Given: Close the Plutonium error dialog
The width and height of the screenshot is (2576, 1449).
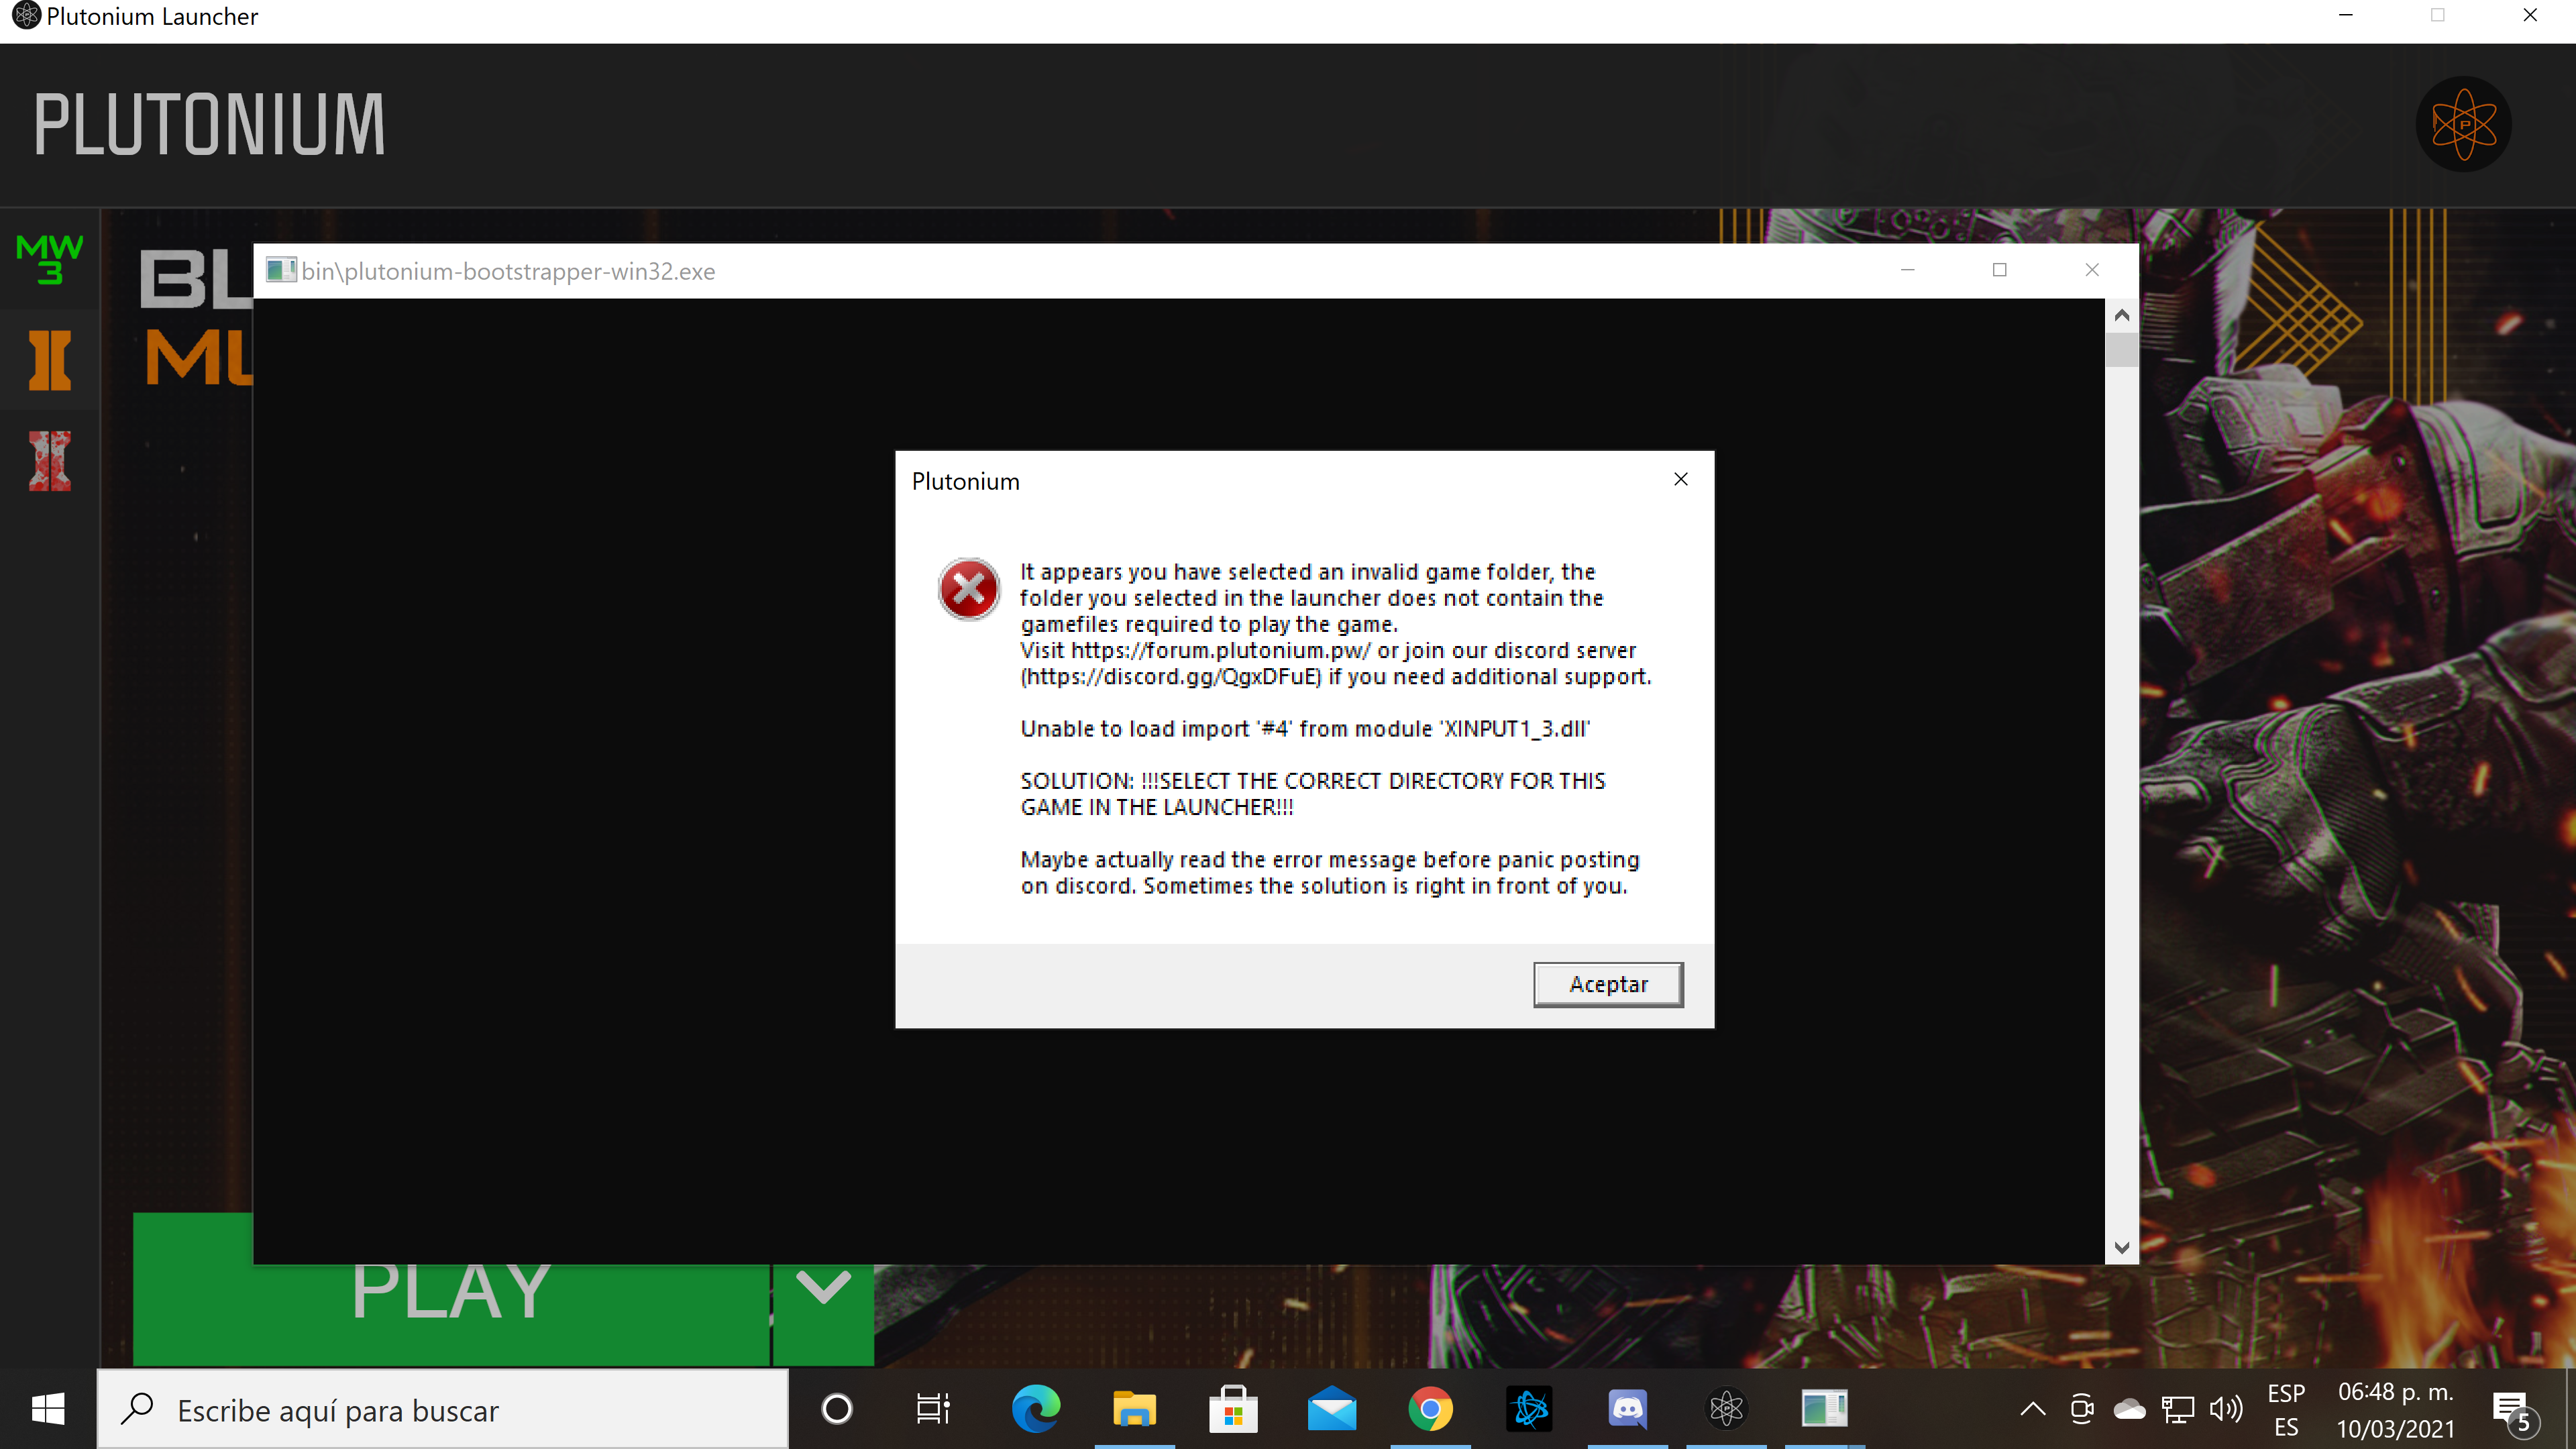Looking at the screenshot, I should [x=1681, y=479].
